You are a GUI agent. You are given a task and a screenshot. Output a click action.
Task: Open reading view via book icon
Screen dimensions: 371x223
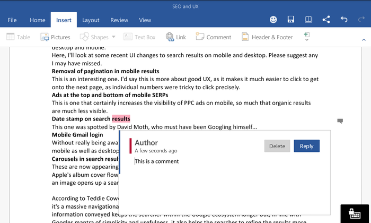(x=308, y=20)
